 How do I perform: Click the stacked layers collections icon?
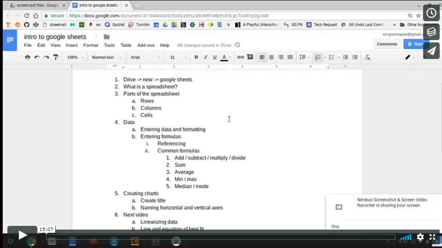pyautogui.click(x=431, y=32)
